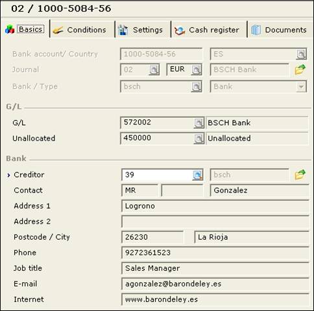Viewport: 314px width, 311px height.
Task: Open Unallocated 450000 lookup icon
Action: (199, 139)
